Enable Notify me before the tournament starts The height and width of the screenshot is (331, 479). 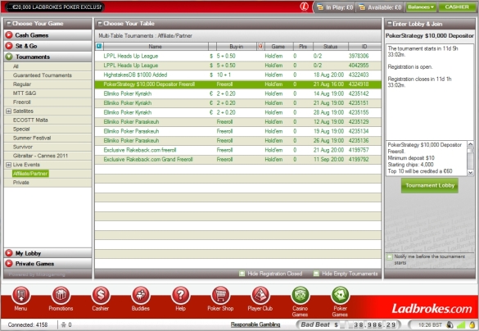[x=390, y=256]
